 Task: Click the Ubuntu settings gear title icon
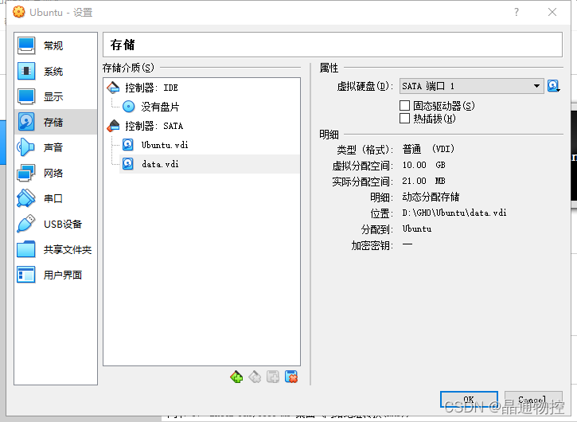19,12
